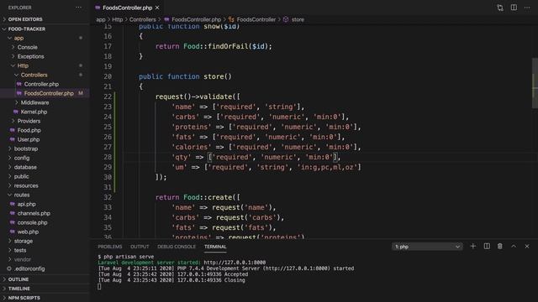Open the .editorconfig file
The image size is (538, 302).
coord(29,269)
